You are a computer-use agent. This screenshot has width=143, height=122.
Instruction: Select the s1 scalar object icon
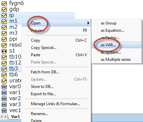click(x=4, y=51)
